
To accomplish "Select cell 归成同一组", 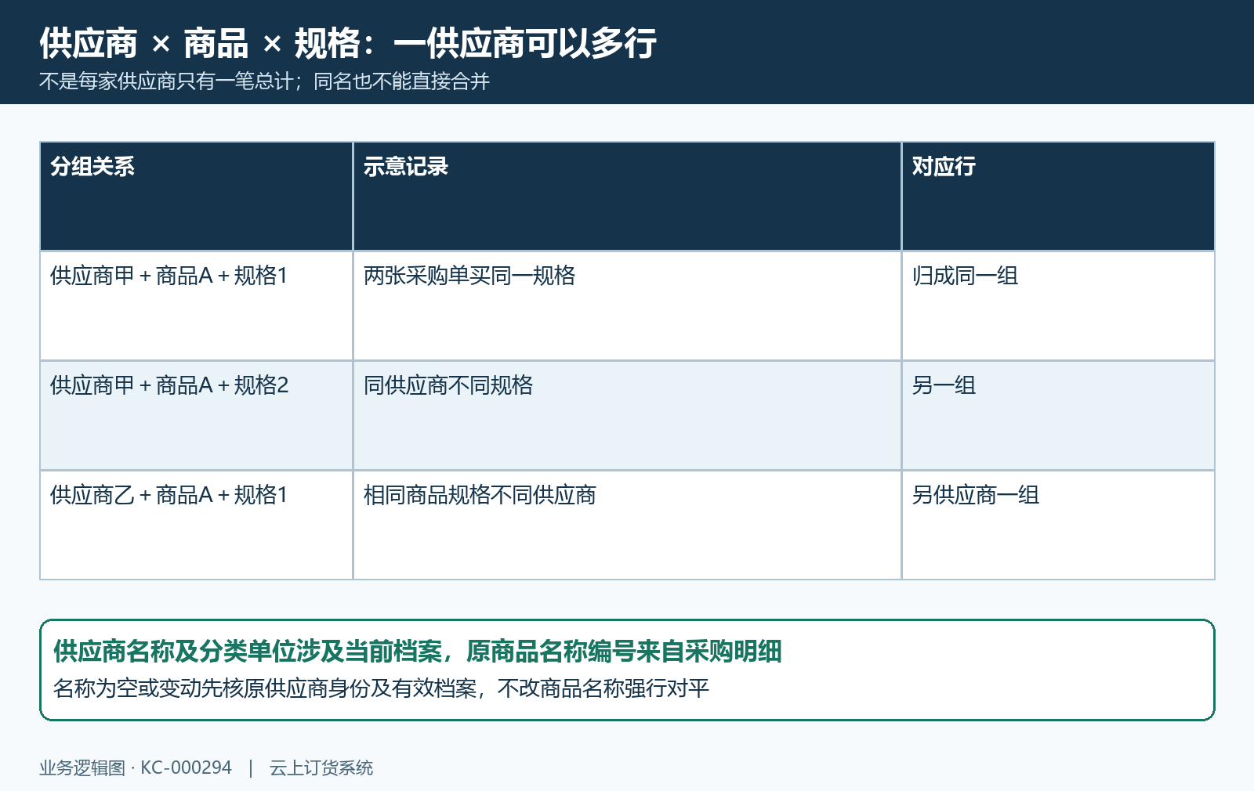I will coord(1058,306).
